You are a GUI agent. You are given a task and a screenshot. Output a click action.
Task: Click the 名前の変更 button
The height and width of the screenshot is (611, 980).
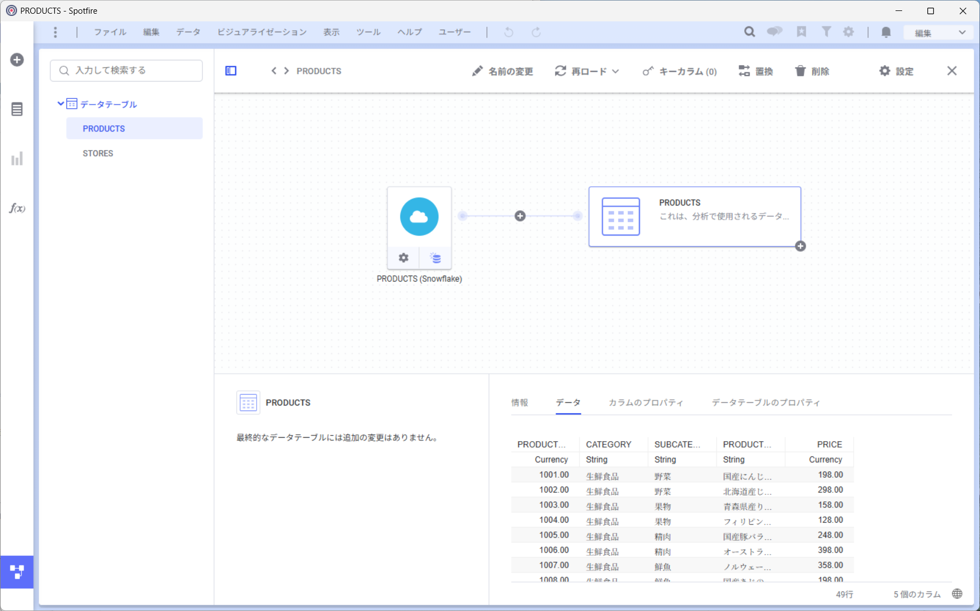click(x=502, y=71)
